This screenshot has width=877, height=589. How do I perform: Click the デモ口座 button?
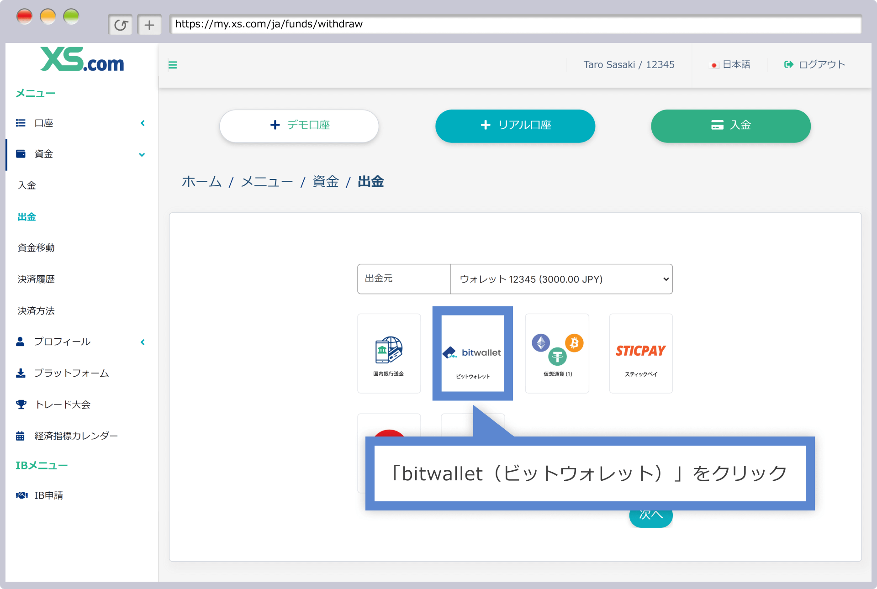point(299,126)
